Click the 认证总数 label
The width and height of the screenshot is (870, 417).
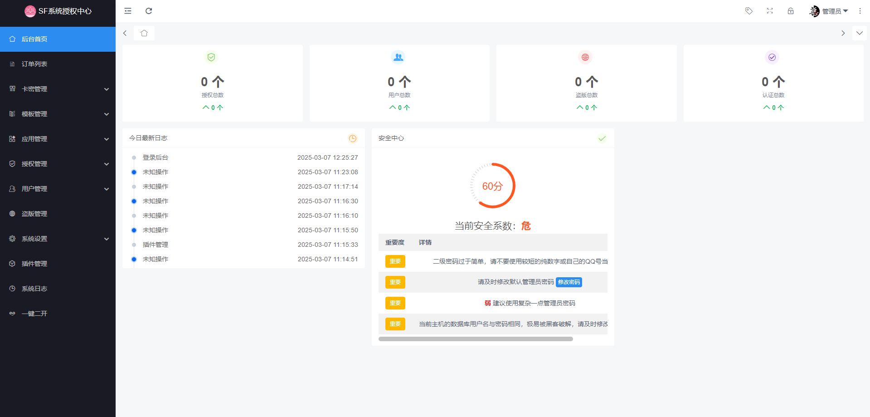tap(773, 95)
